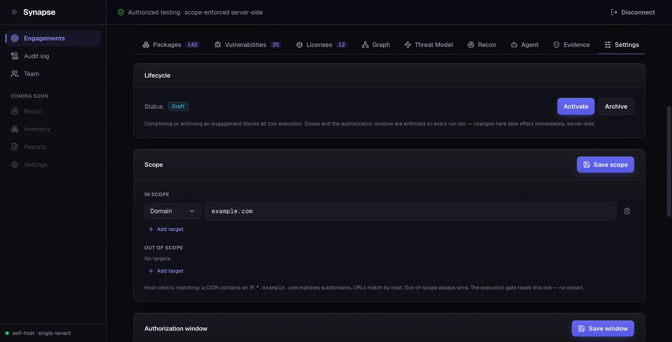Click the Graph network tab icon
The image size is (672, 342).
(365, 44)
